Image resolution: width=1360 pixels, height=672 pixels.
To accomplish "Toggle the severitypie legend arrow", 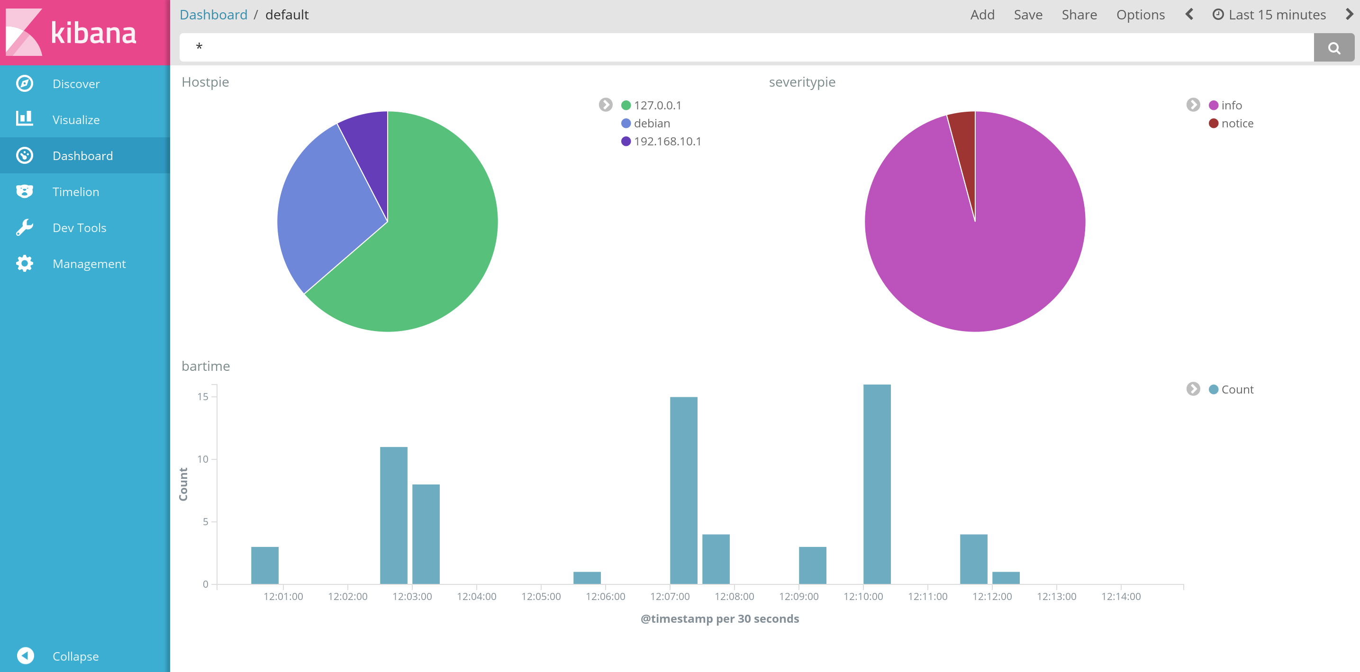I will pos(1193,105).
